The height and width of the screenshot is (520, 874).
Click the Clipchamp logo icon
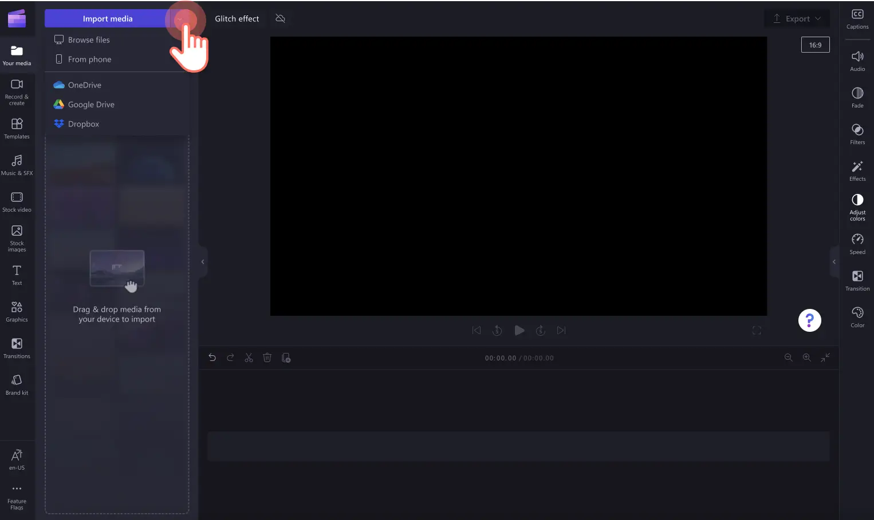click(x=17, y=18)
